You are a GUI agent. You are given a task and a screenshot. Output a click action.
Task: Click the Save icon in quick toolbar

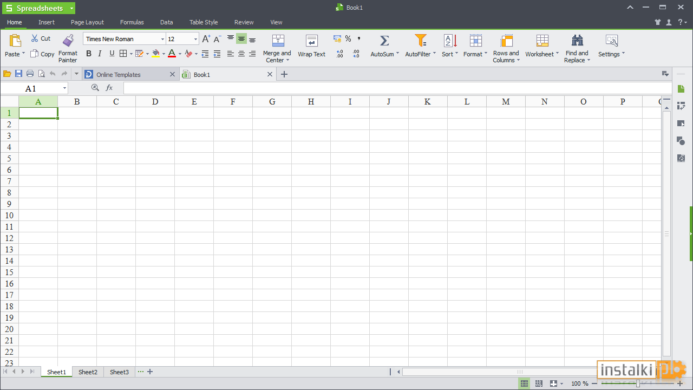18,74
